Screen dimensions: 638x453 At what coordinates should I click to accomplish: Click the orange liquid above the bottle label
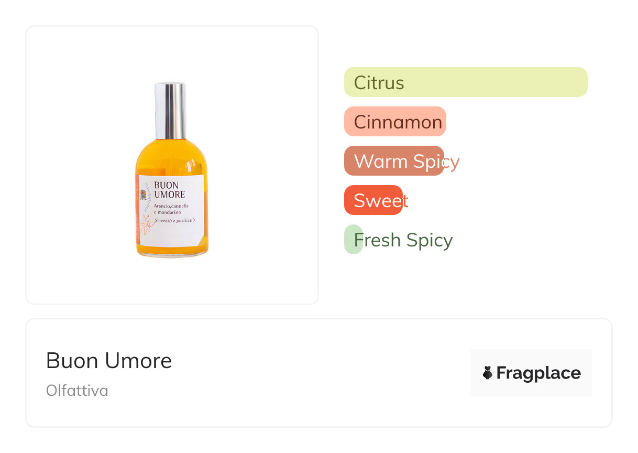pyautogui.click(x=171, y=157)
